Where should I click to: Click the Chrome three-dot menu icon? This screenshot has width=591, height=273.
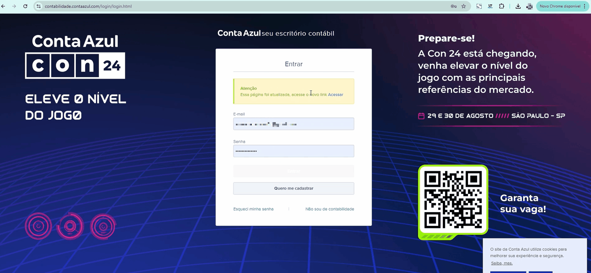585,6
